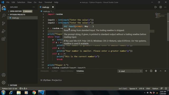Viewport: 169px width, 95px height.
Task: Open Windows Start button
Action: point(3,93)
